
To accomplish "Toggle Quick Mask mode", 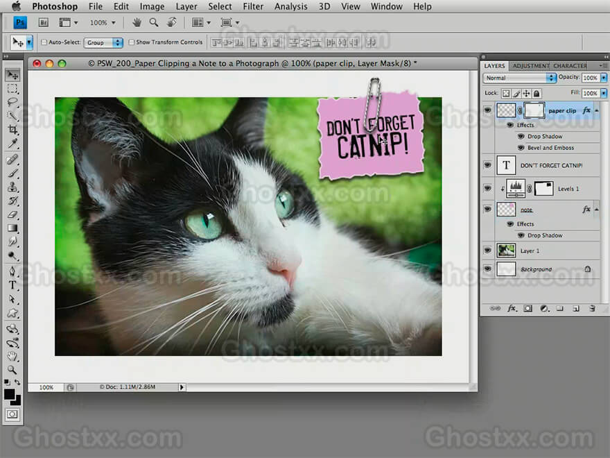I will 12,414.
